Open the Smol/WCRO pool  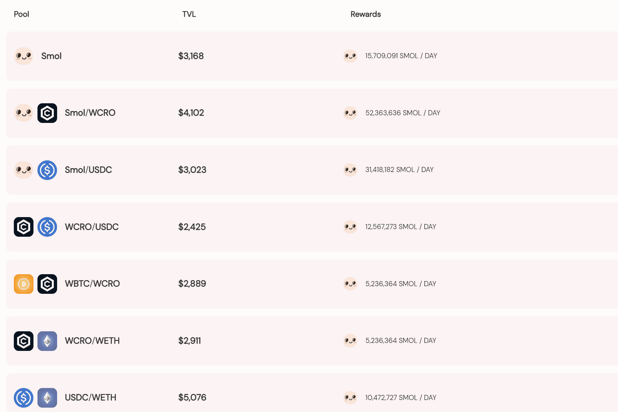click(x=90, y=113)
